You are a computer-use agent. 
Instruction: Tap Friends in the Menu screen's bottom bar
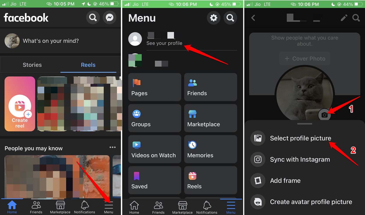click(158, 207)
